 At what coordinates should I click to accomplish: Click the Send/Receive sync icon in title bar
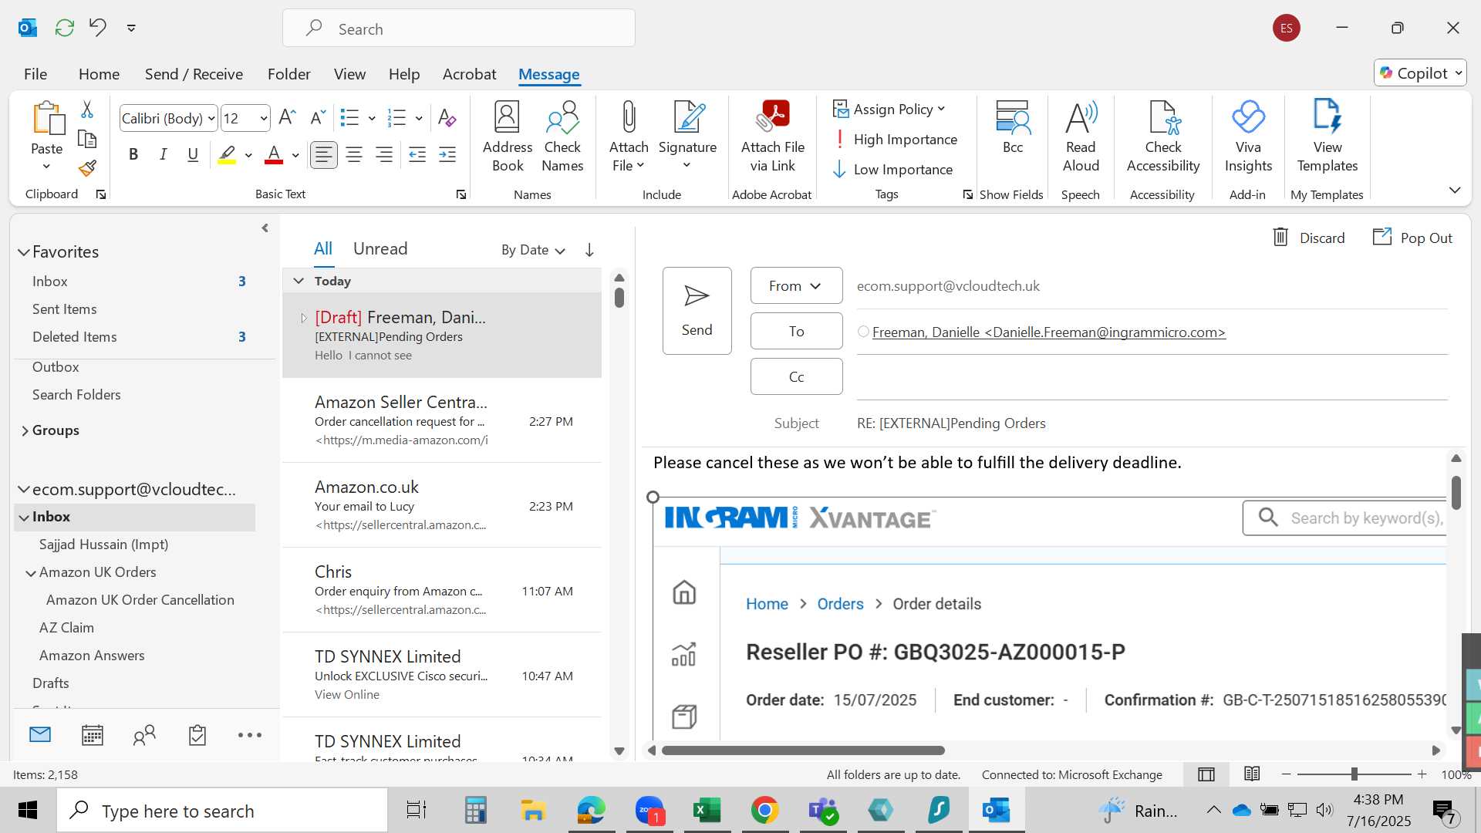coord(65,28)
